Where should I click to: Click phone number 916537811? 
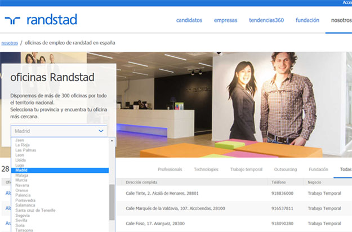(282, 208)
